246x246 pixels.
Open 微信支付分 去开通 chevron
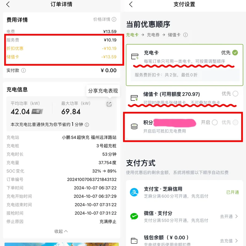point(237,216)
